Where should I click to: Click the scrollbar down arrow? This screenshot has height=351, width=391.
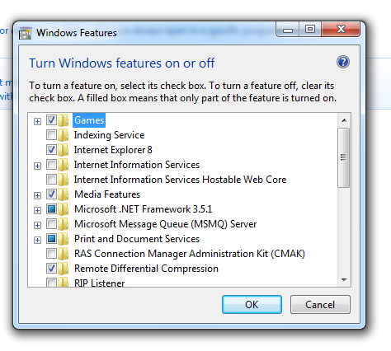tap(344, 280)
